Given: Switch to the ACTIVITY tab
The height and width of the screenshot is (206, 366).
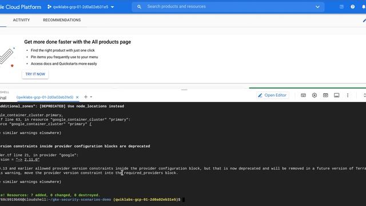Looking at the screenshot, I should click(x=21, y=20).
